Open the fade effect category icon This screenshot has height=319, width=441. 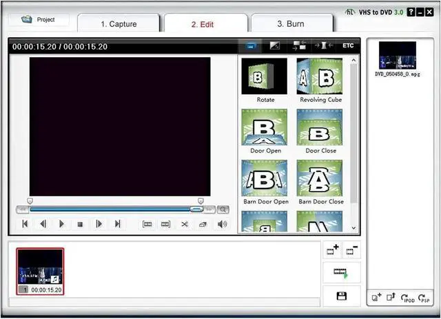[275, 45]
